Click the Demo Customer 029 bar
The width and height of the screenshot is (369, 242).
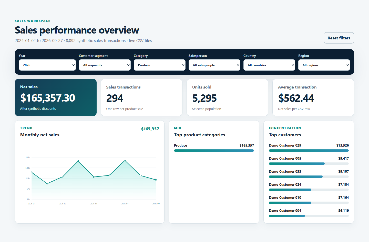309,150
